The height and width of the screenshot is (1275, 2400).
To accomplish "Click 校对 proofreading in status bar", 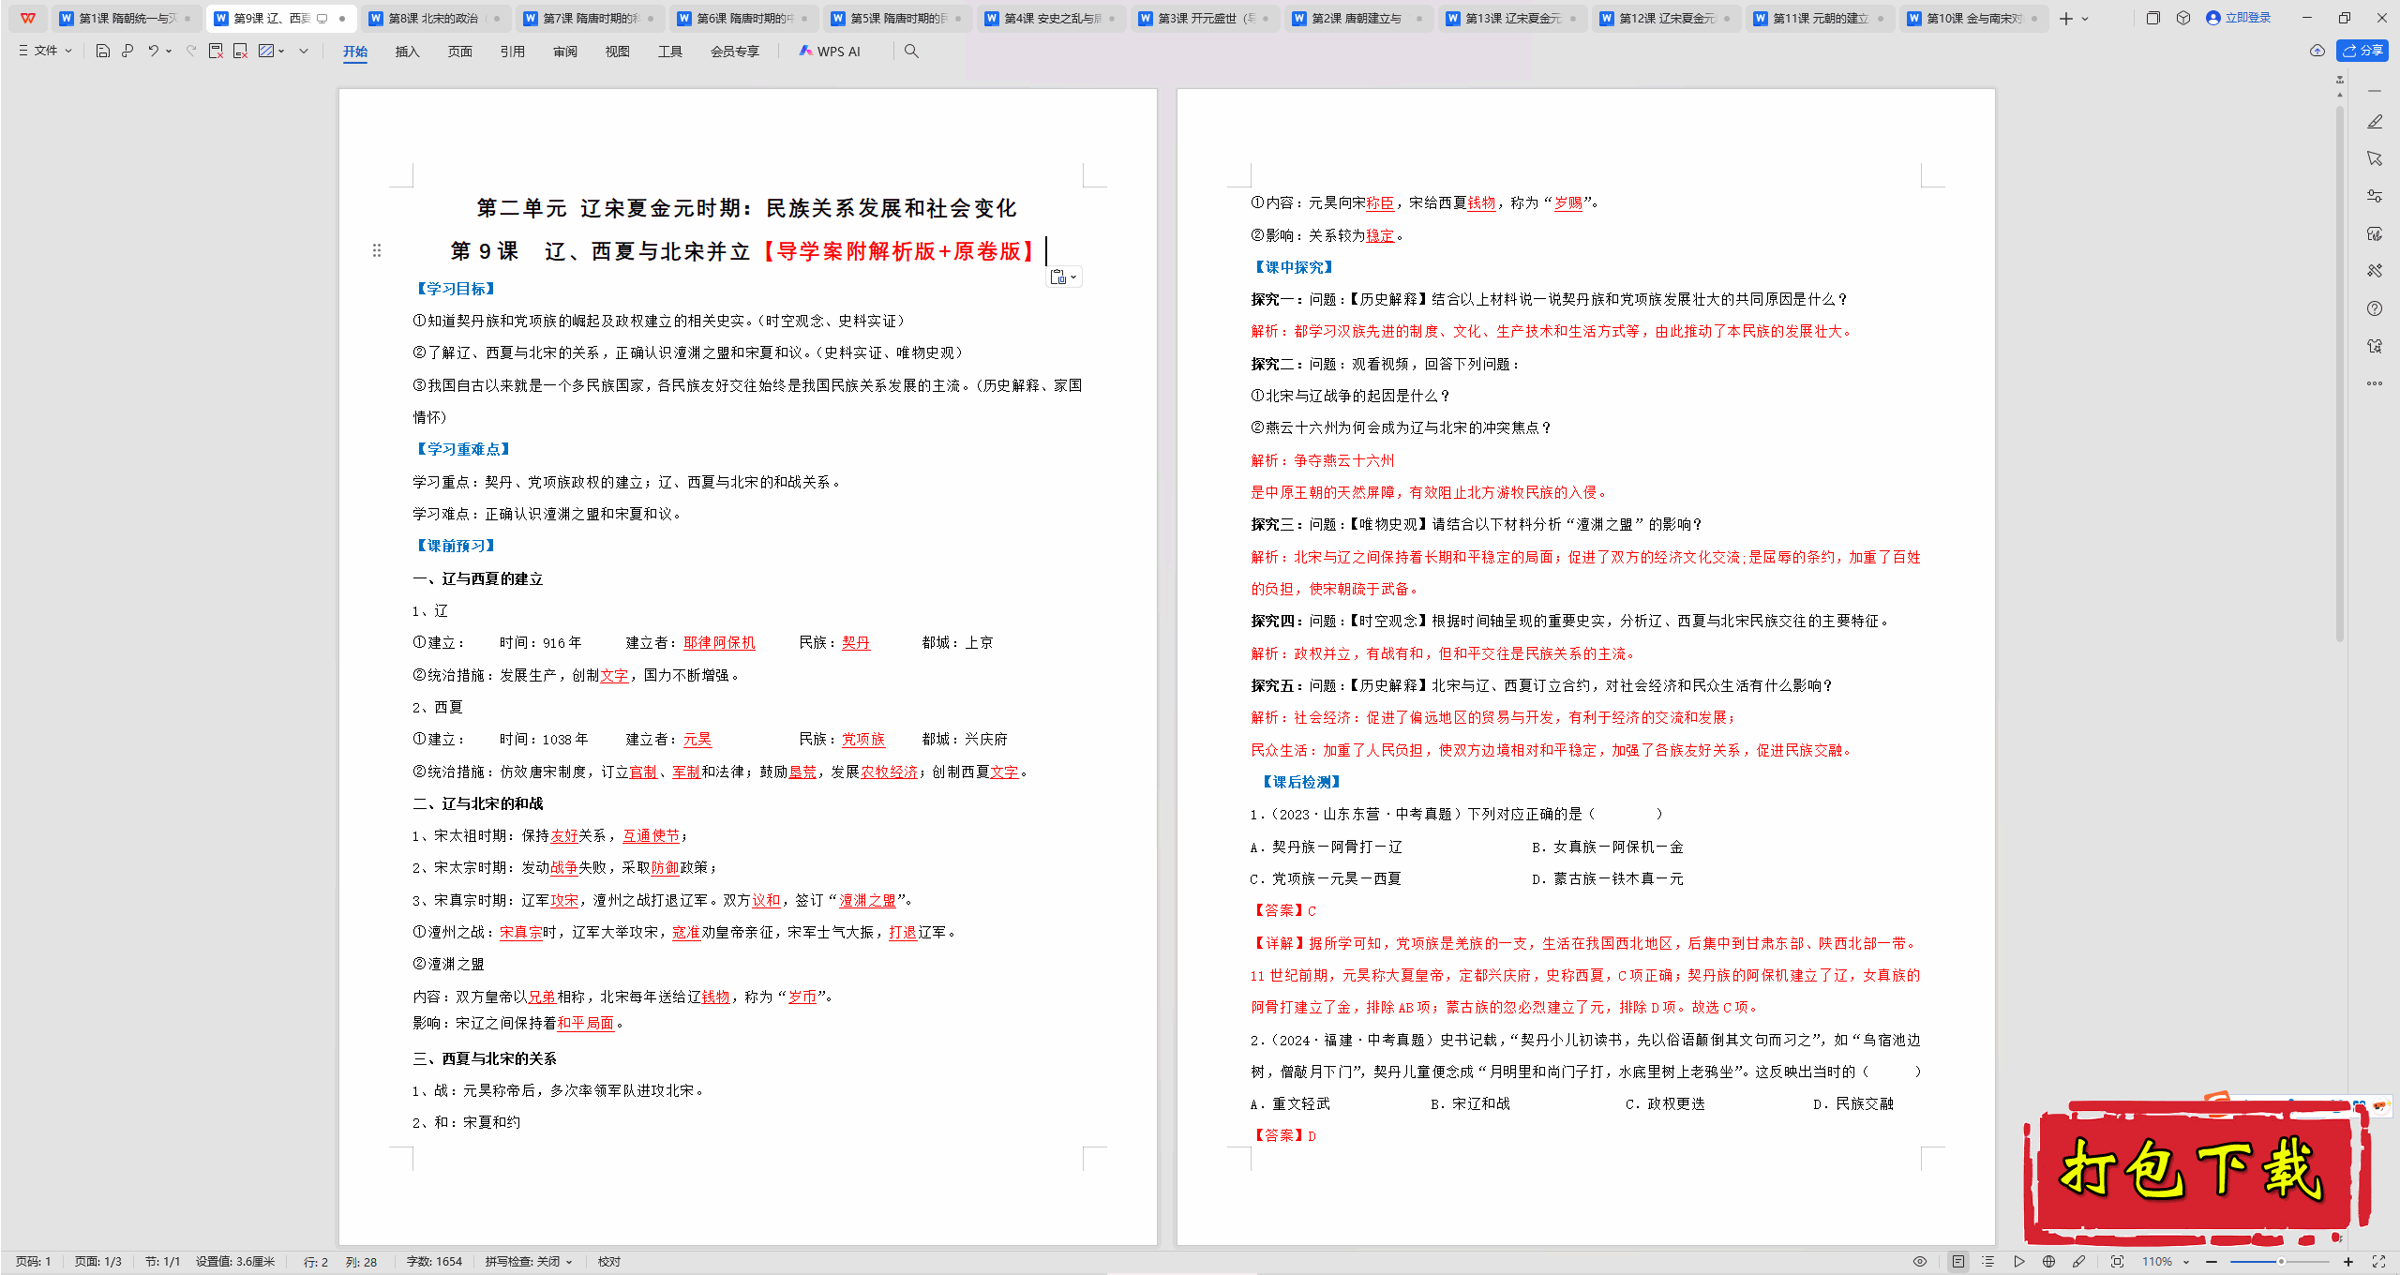I will pyautogui.click(x=609, y=1262).
